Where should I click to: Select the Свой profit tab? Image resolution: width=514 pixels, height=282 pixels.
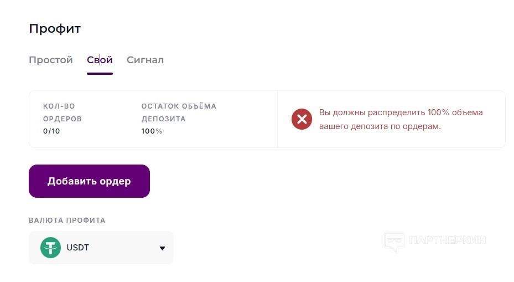(100, 60)
